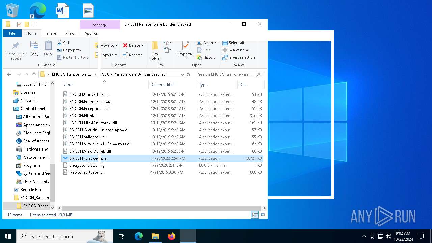The image size is (432, 243).
Task: Sort files by Date modified column
Action: pyautogui.click(x=163, y=85)
